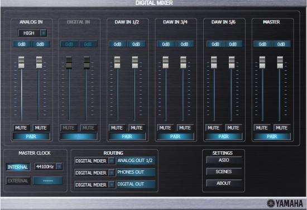Click the left MASTER fader handle
307x210 pixels.
(262, 63)
